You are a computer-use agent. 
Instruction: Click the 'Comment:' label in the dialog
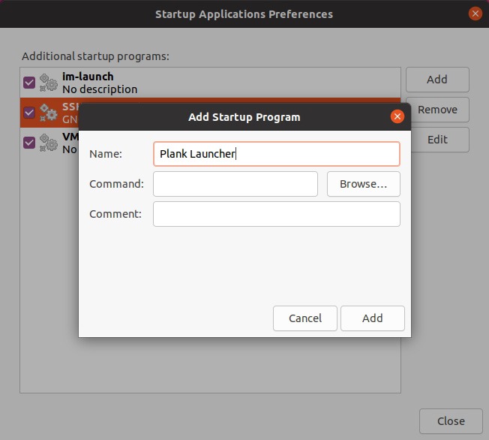[x=115, y=214]
